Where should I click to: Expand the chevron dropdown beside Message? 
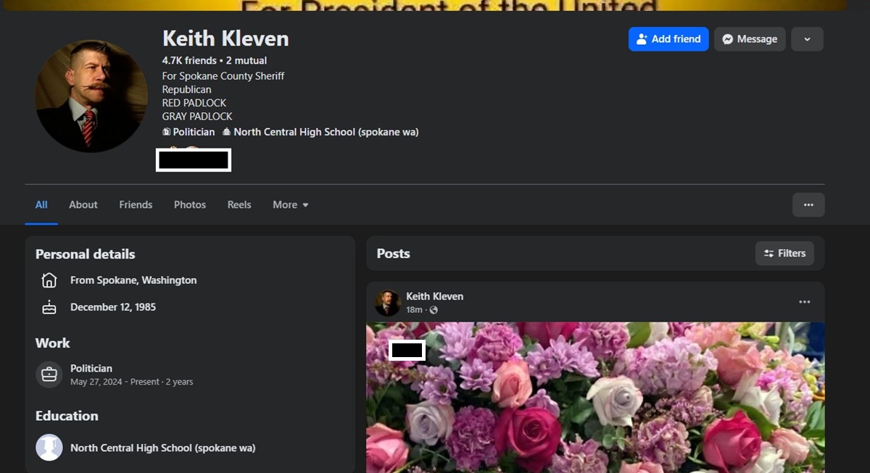[x=807, y=39]
